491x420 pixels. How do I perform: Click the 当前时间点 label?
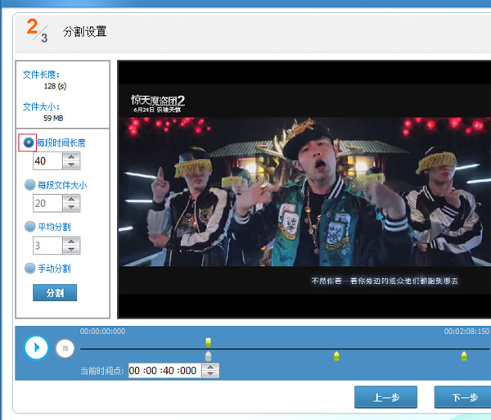tap(101, 371)
